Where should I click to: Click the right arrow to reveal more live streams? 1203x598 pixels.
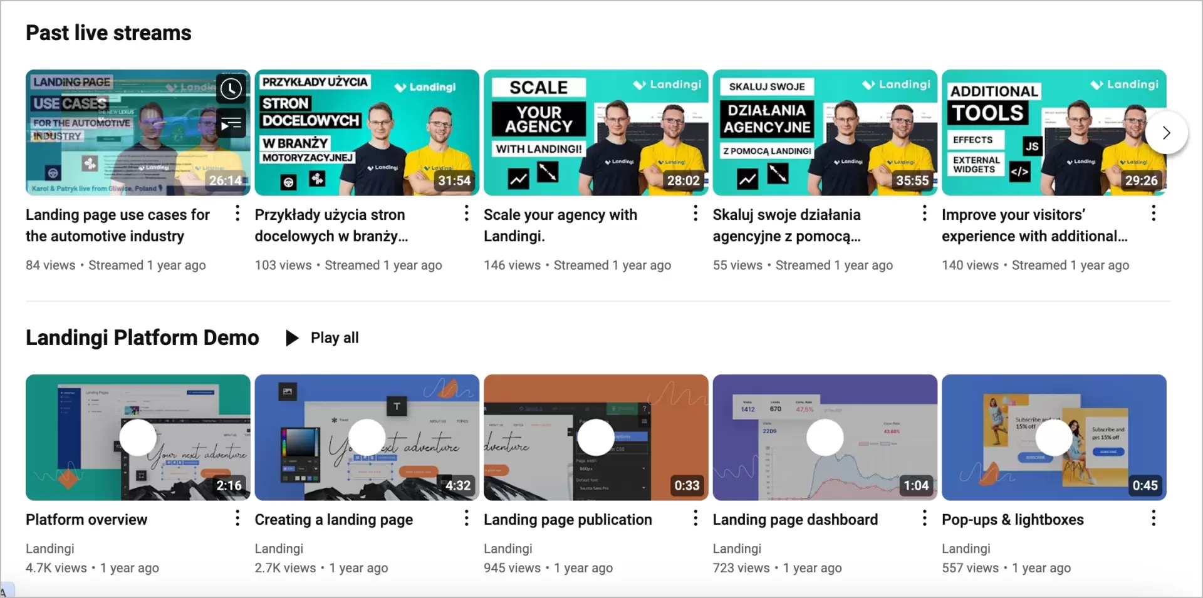pos(1165,132)
